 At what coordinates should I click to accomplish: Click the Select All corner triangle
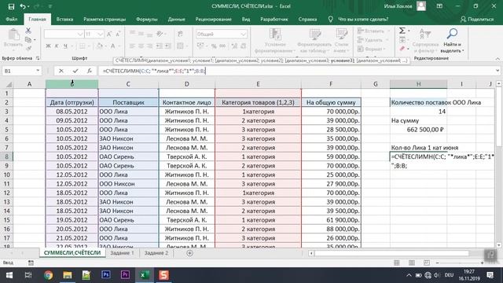[x=9, y=84]
